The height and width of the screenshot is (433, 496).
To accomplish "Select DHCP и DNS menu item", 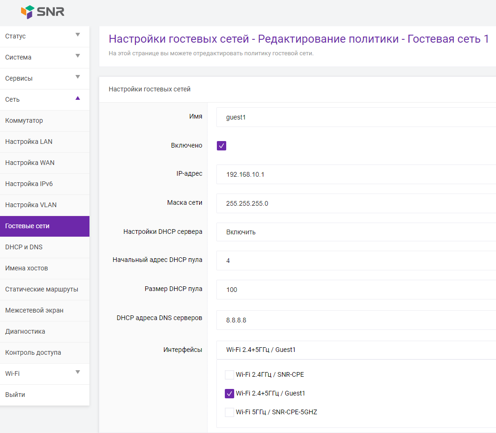I will (x=24, y=247).
